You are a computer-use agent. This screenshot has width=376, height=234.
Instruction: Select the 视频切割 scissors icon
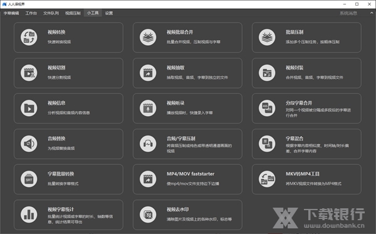pos(29,73)
